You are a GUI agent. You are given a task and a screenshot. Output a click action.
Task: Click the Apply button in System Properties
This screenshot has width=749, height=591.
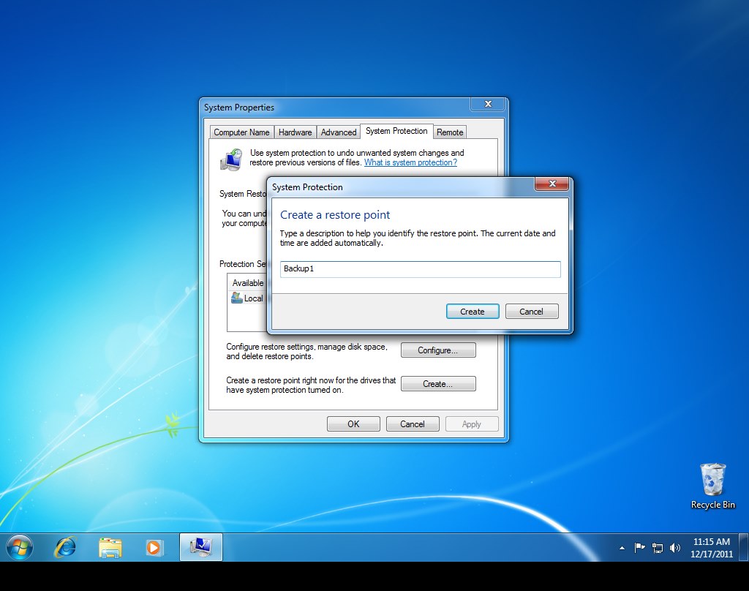(x=472, y=424)
